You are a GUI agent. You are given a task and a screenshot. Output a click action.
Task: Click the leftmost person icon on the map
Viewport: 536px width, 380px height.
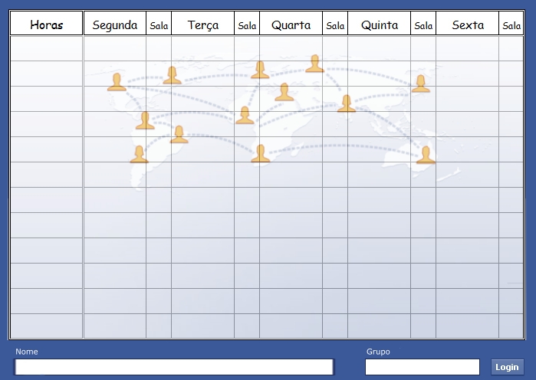pyautogui.click(x=117, y=82)
